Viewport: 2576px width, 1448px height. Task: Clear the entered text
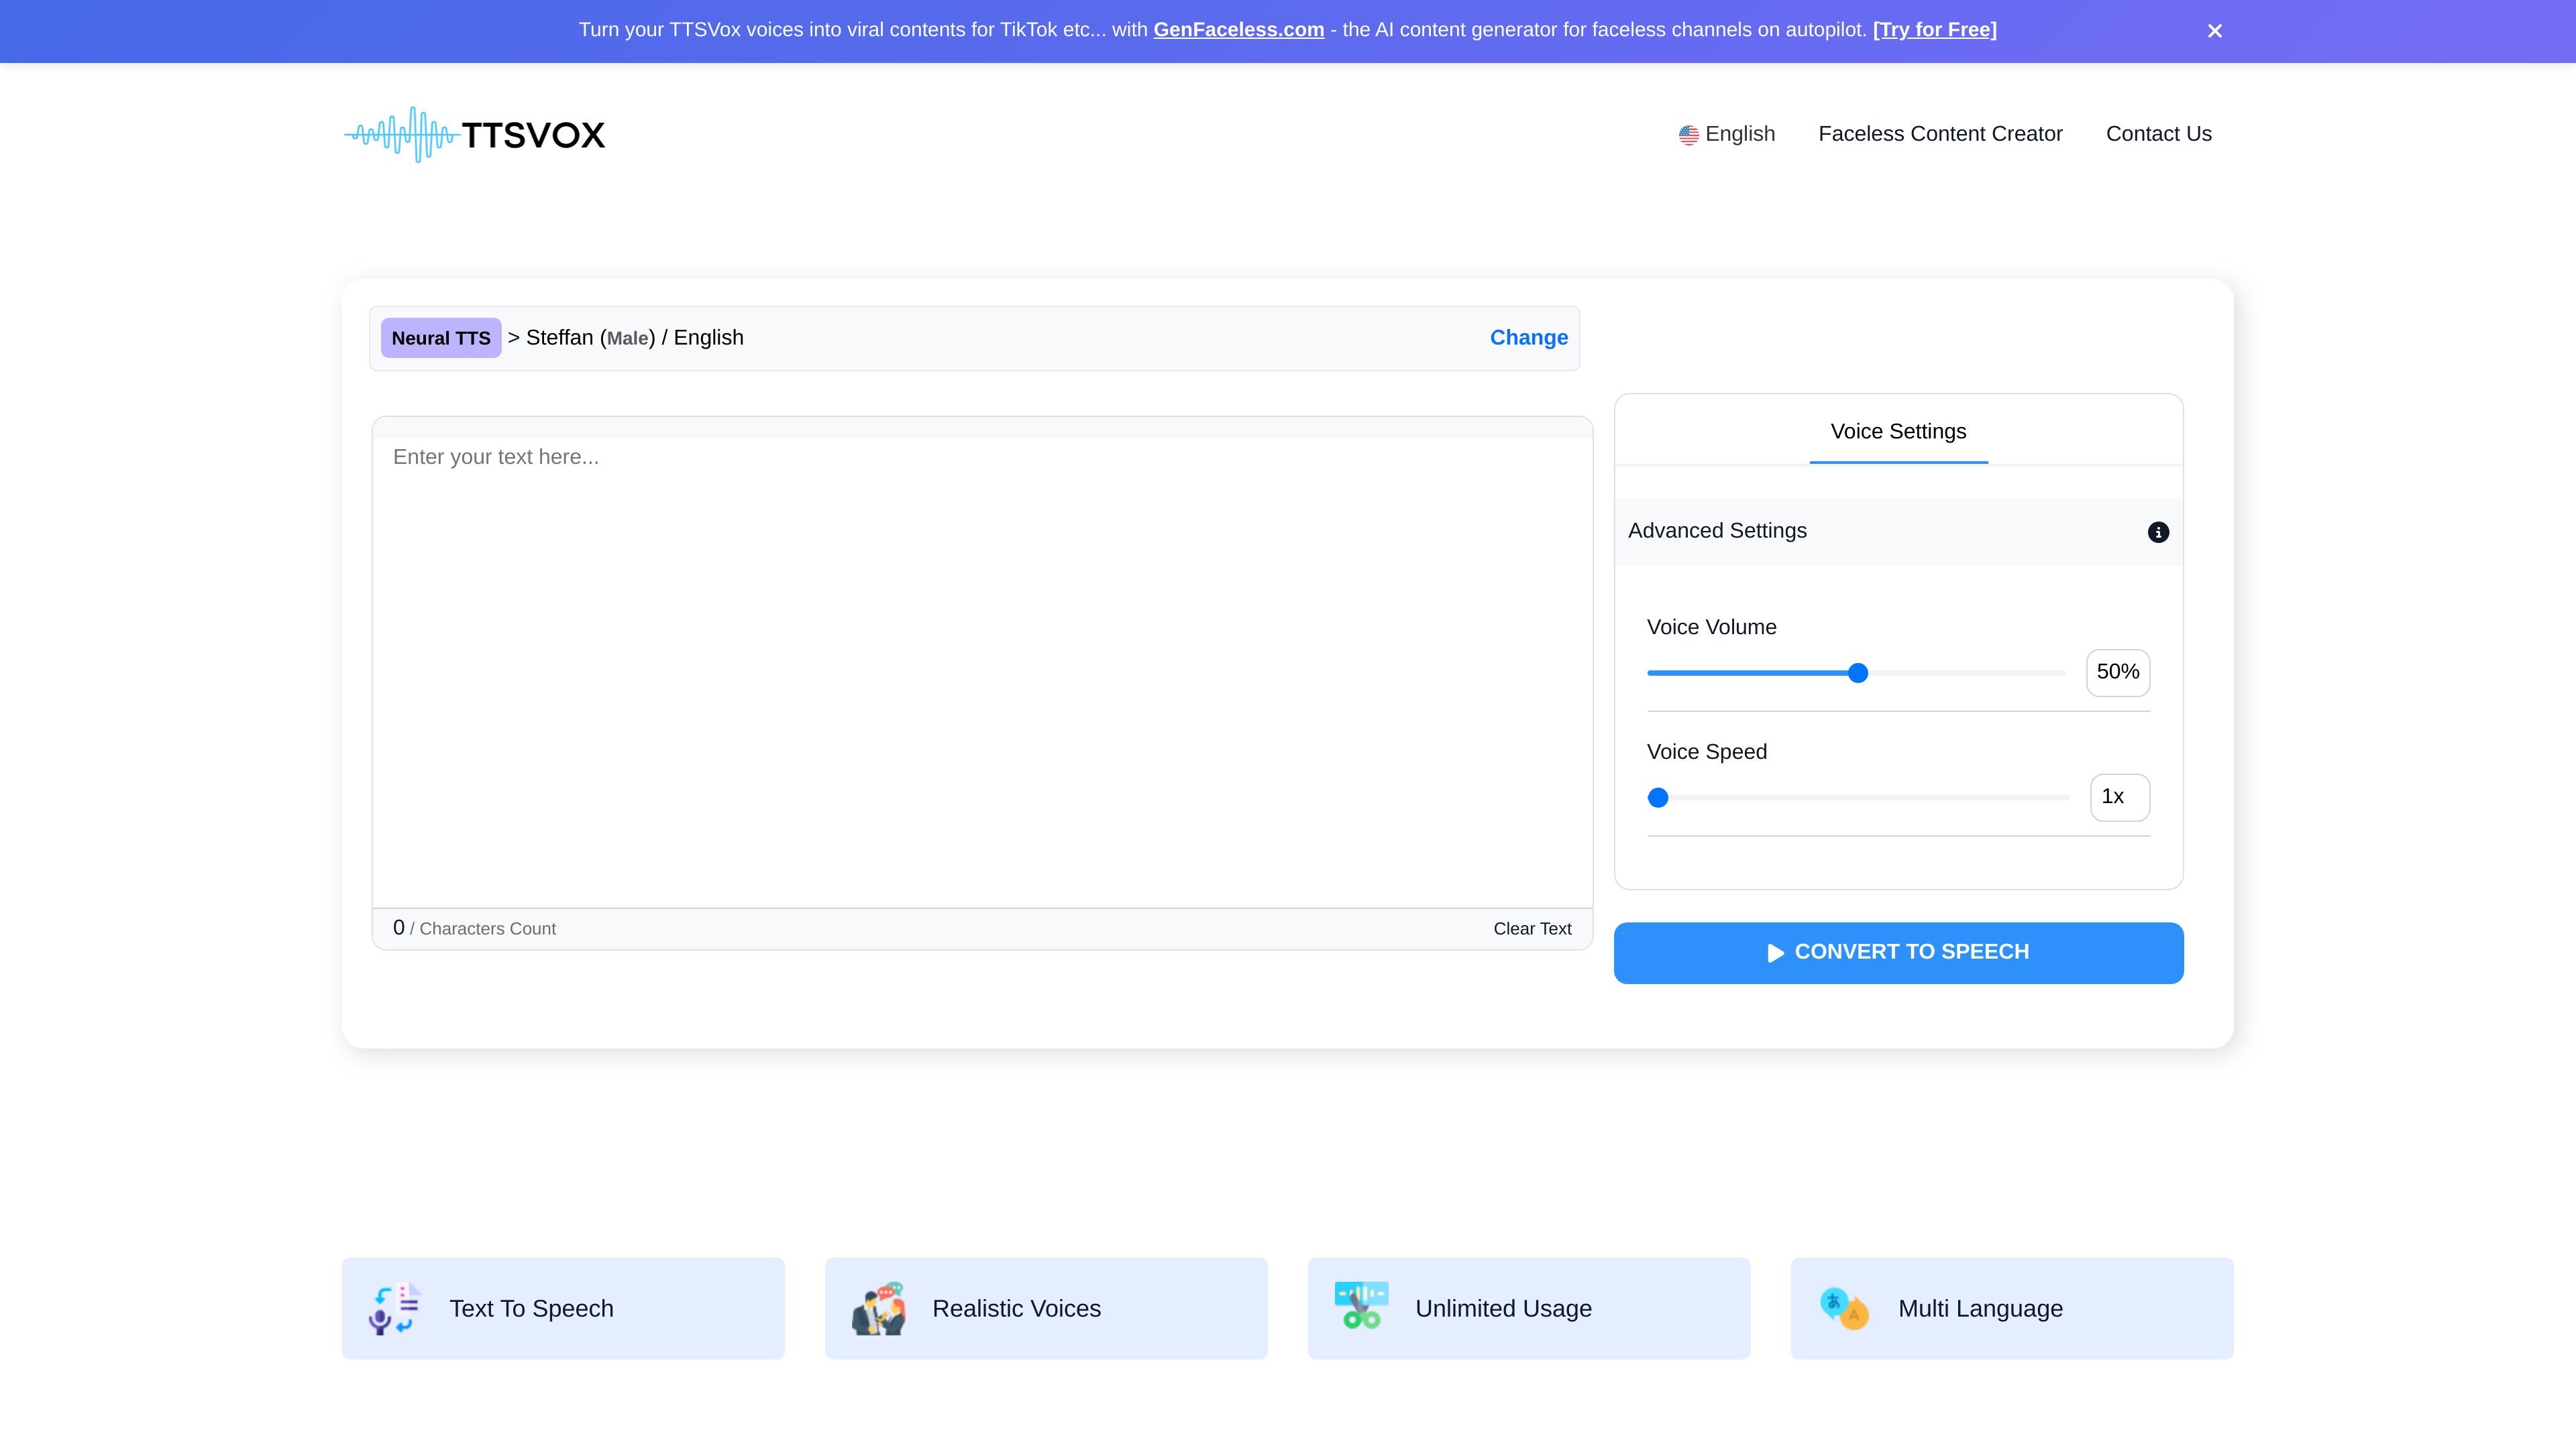pos(1532,929)
